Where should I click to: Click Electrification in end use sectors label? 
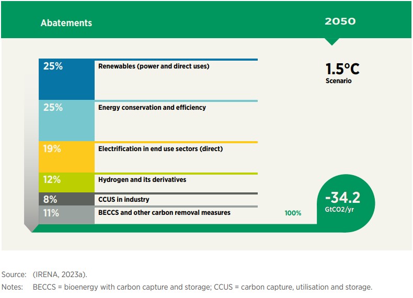(160, 149)
